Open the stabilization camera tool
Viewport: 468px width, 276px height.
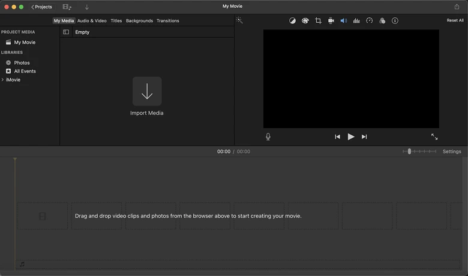[331, 20]
